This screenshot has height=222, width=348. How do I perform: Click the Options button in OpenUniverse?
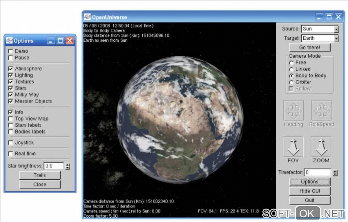309,182
